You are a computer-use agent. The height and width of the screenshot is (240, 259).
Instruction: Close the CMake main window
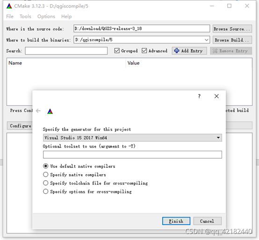247,6
